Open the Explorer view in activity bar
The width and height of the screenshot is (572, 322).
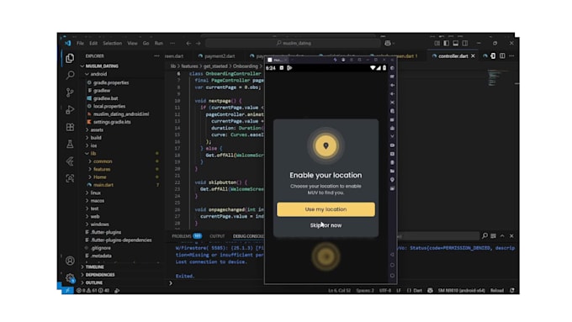pos(70,58)
